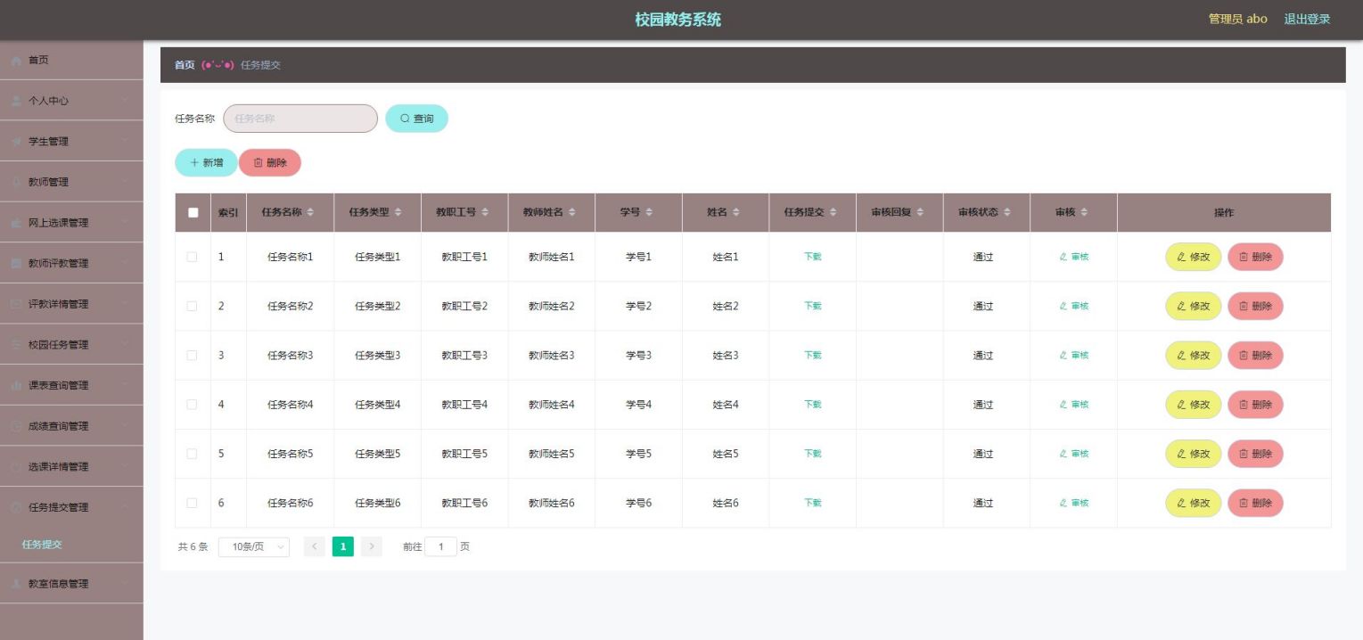Image resolution: width=1363 pixels, height=640 pixels.
Task: Toggle the select-all checkbox in table header
Action: coord(193,212)
